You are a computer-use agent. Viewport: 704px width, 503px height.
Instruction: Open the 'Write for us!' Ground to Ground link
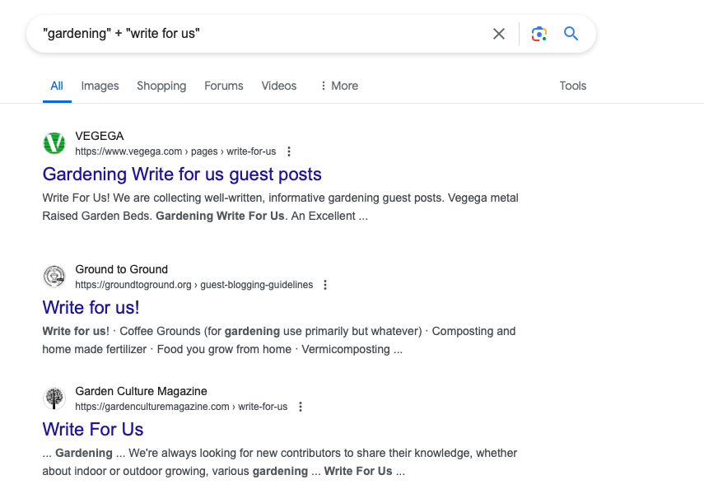91,307
